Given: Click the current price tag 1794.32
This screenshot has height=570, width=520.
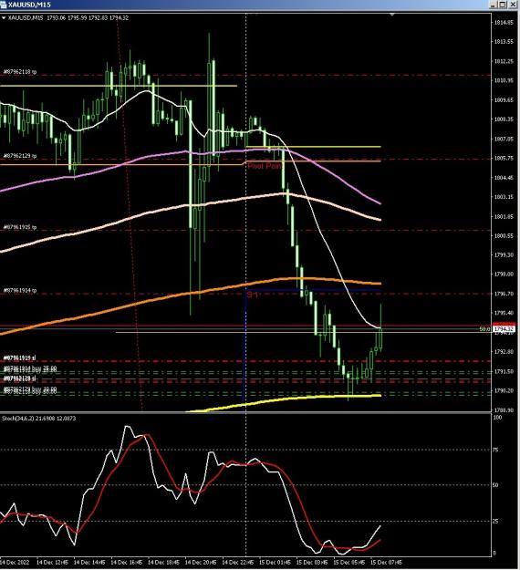Looking at the screenshot, I should pos(504,329).
